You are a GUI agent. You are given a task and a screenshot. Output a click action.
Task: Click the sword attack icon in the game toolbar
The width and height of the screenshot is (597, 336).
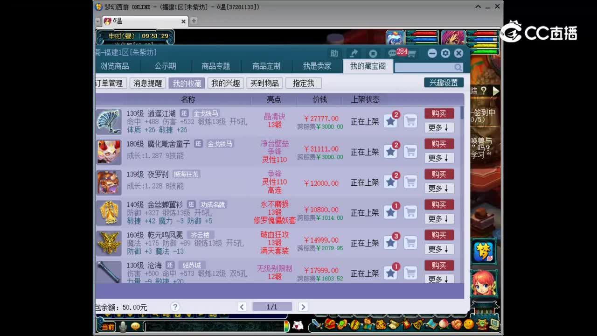(x=318, y=324)
